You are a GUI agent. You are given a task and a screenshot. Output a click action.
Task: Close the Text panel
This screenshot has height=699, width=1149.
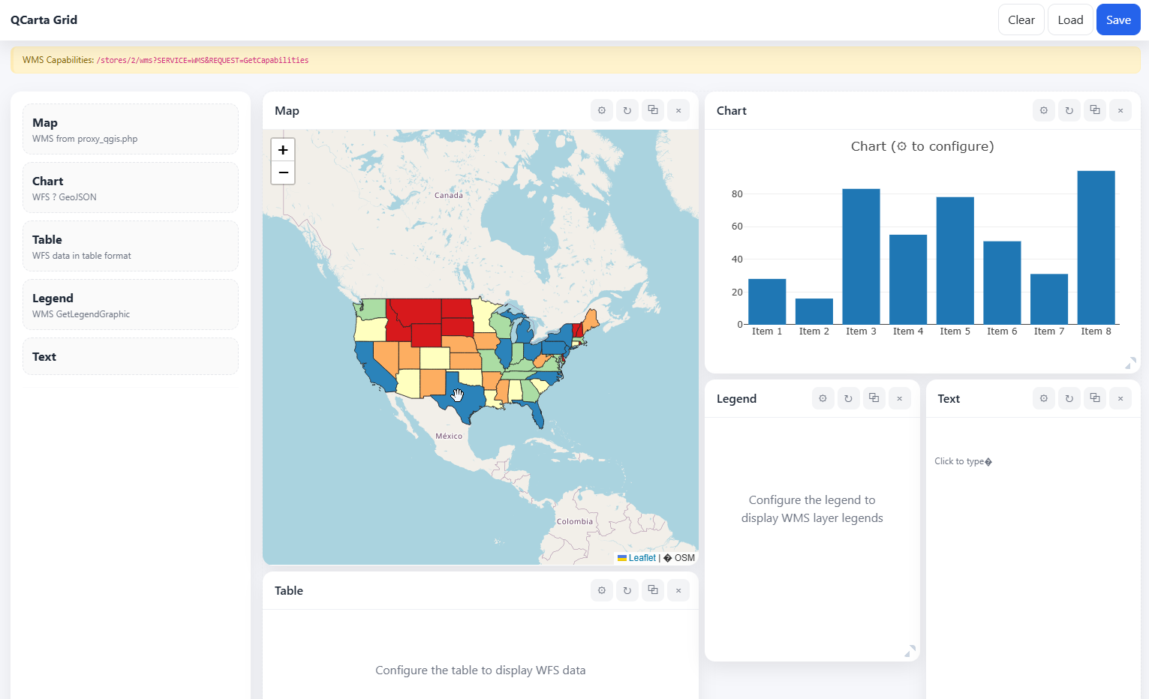1120,398
